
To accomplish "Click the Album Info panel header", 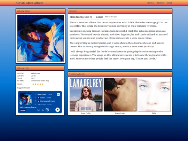I will point(40,68).
